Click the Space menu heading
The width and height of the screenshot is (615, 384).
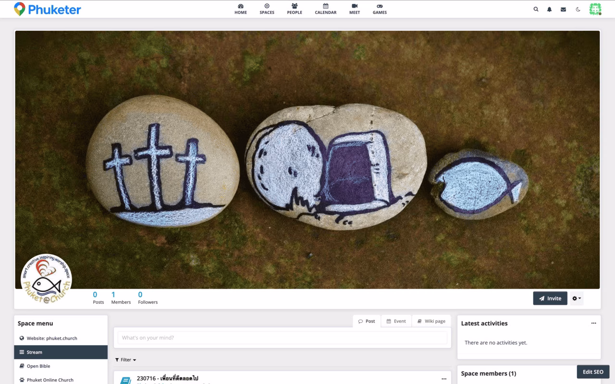click(36, 324)
